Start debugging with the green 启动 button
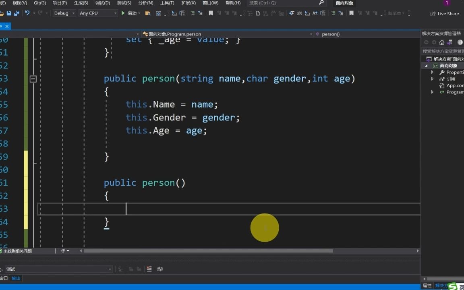Screen dimensions: 464x290 point(128,13)
